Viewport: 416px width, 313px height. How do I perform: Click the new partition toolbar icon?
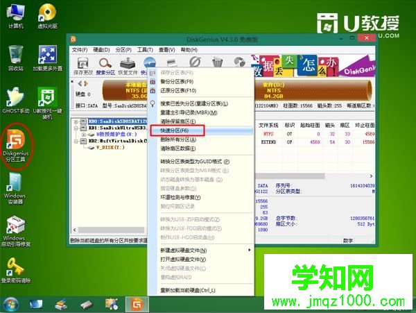pos(172,62)
